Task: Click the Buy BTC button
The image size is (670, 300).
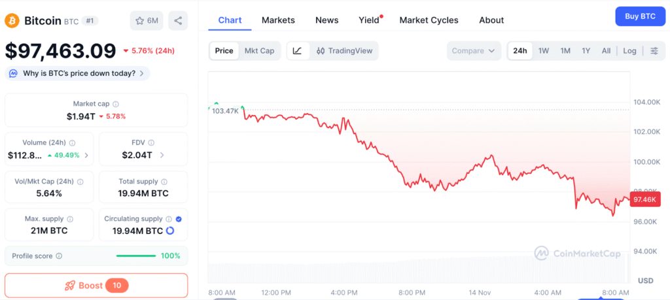Action: click(x=640, y=16)
